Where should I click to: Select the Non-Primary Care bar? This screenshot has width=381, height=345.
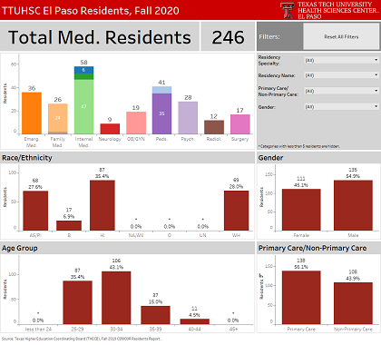[353, 303]
